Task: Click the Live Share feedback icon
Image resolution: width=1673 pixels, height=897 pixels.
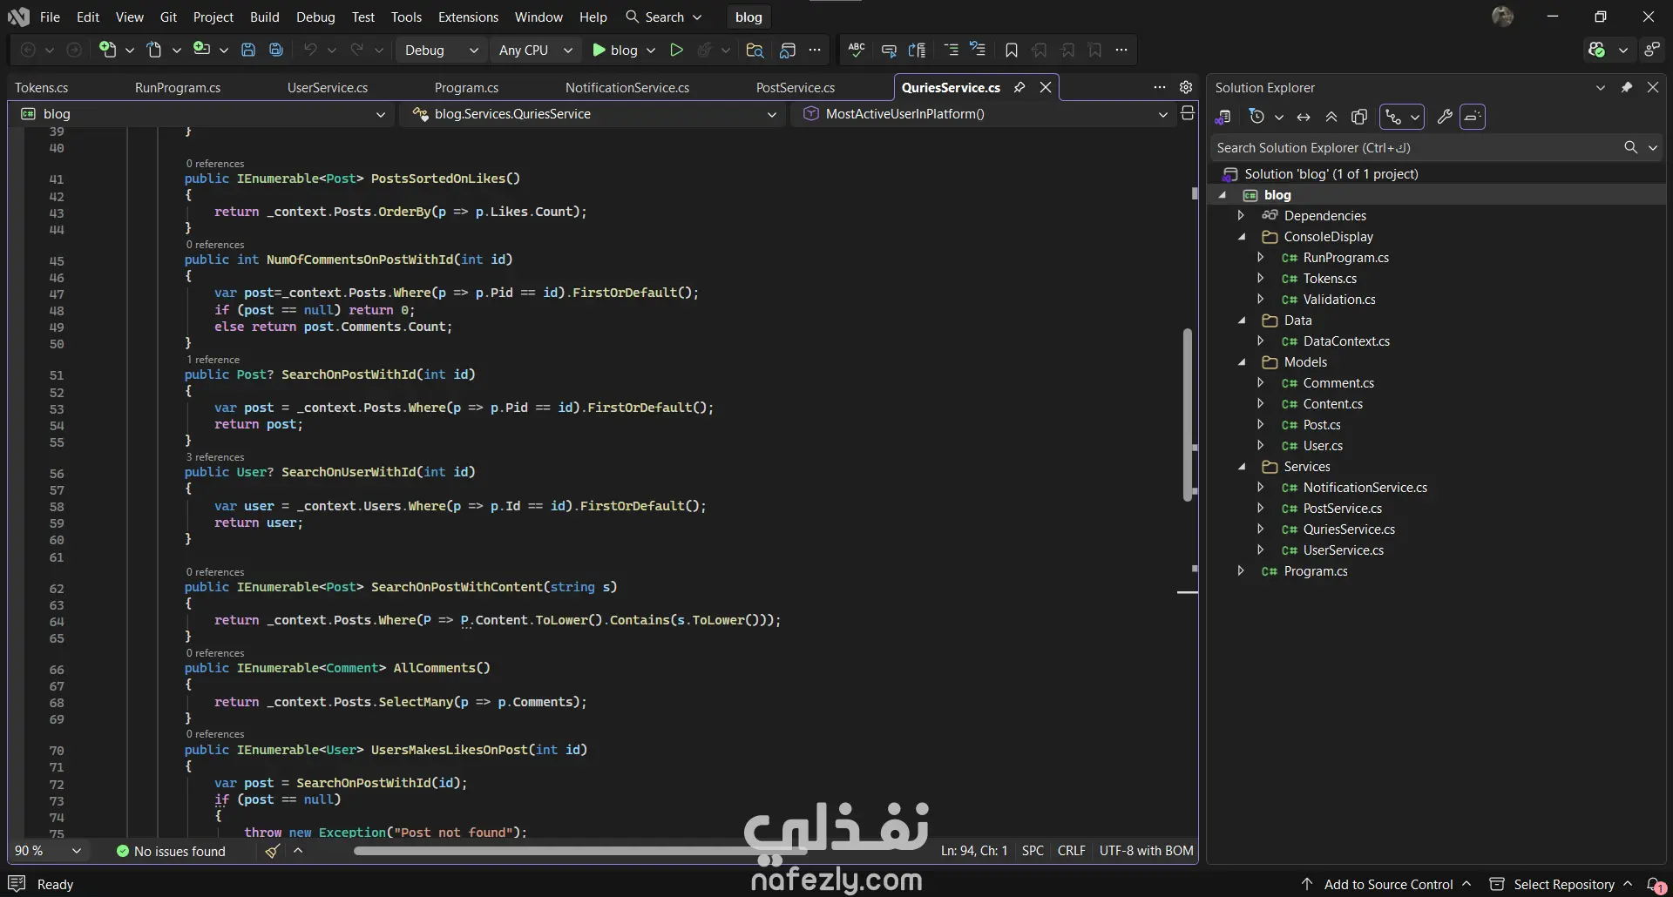Action: (x=1652, y=50)
